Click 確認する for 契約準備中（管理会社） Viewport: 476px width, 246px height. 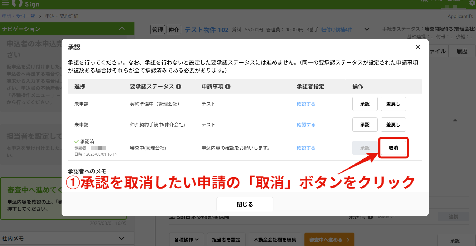[306, 104]
